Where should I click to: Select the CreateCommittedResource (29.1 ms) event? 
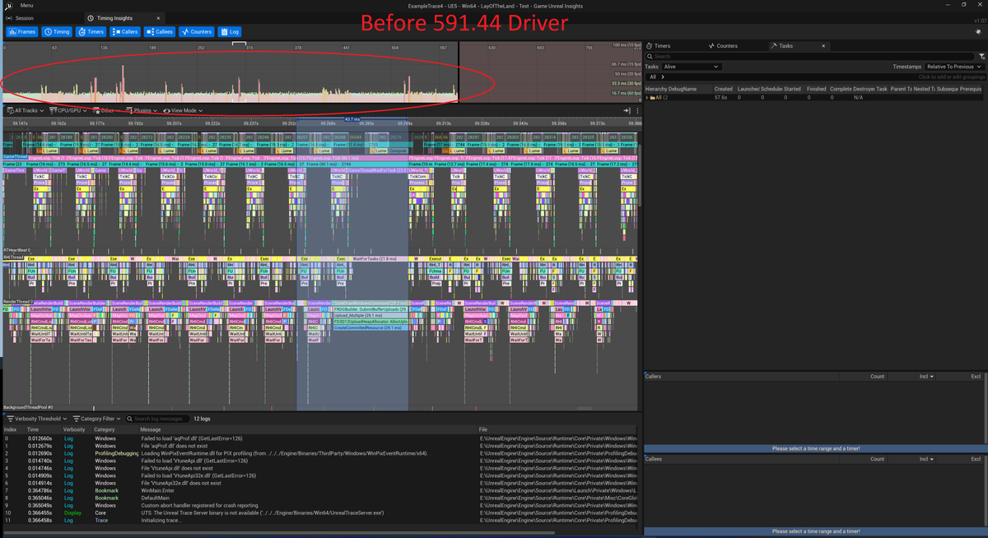pyautogui.click(x=370, y=327)
